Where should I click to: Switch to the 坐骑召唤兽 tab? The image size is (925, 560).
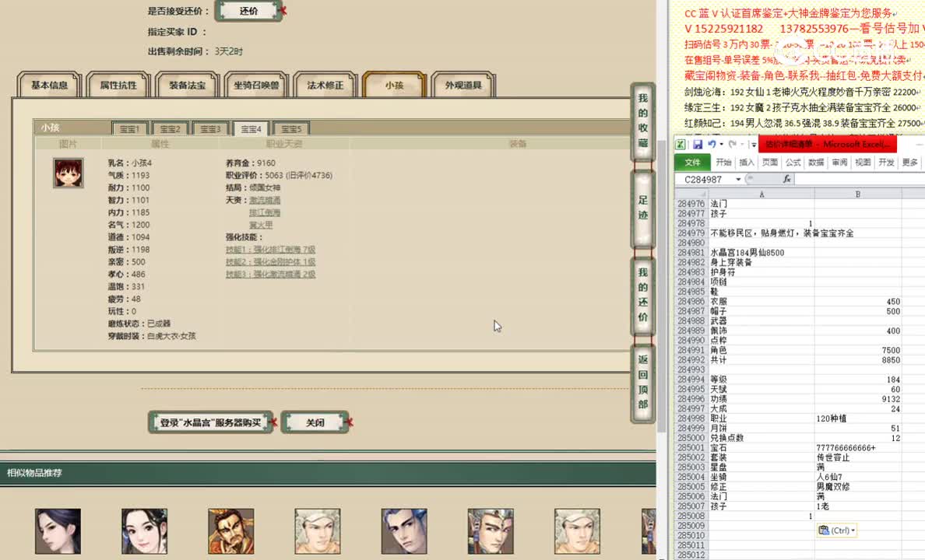(256, 85)
